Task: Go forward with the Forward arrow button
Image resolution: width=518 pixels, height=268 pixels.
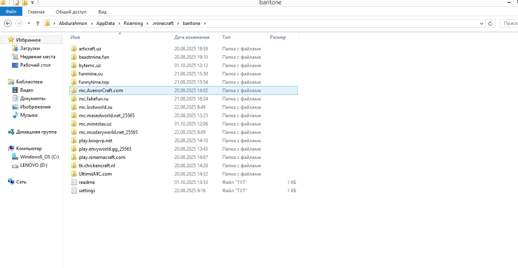Action: pos(19,23)
